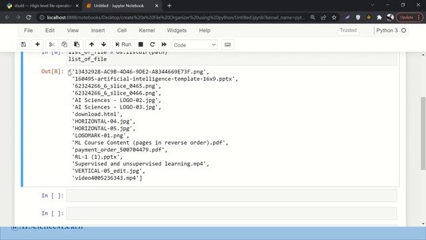The image size is (426, 240).
Task: Click 'RL-1 (1).pptx' in the output
Action: (97, 157)
